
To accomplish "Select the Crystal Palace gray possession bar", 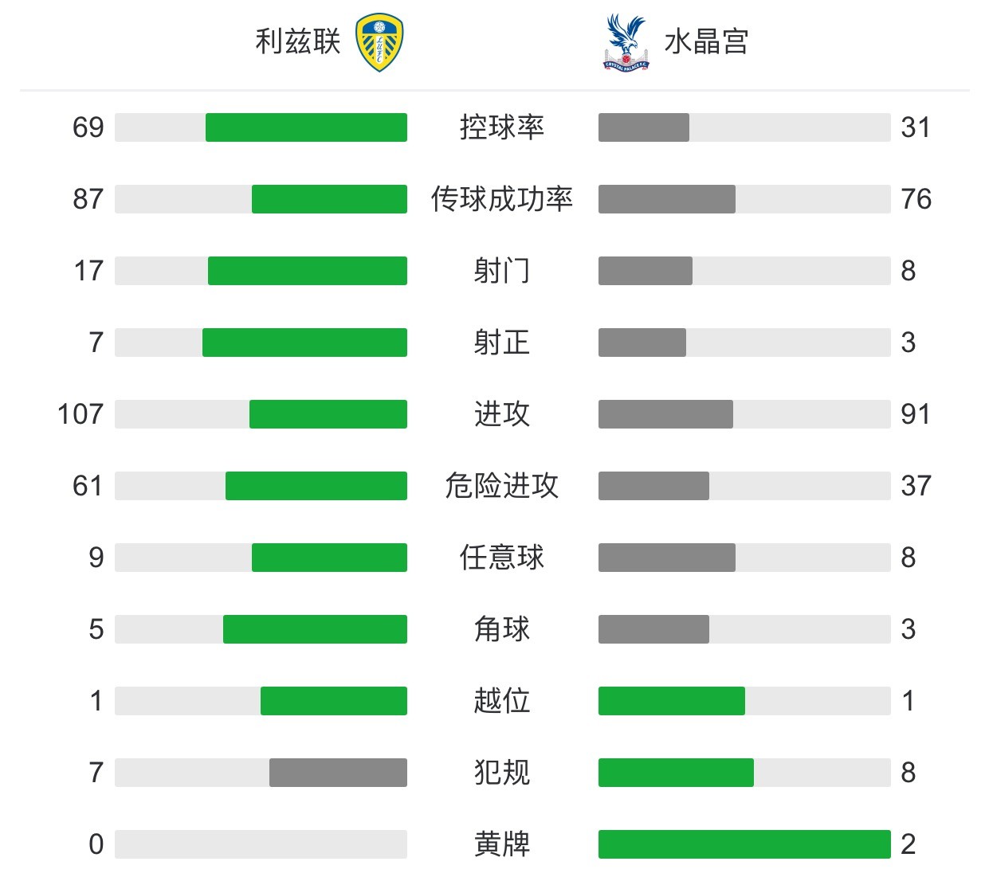I will click(644, 127).
